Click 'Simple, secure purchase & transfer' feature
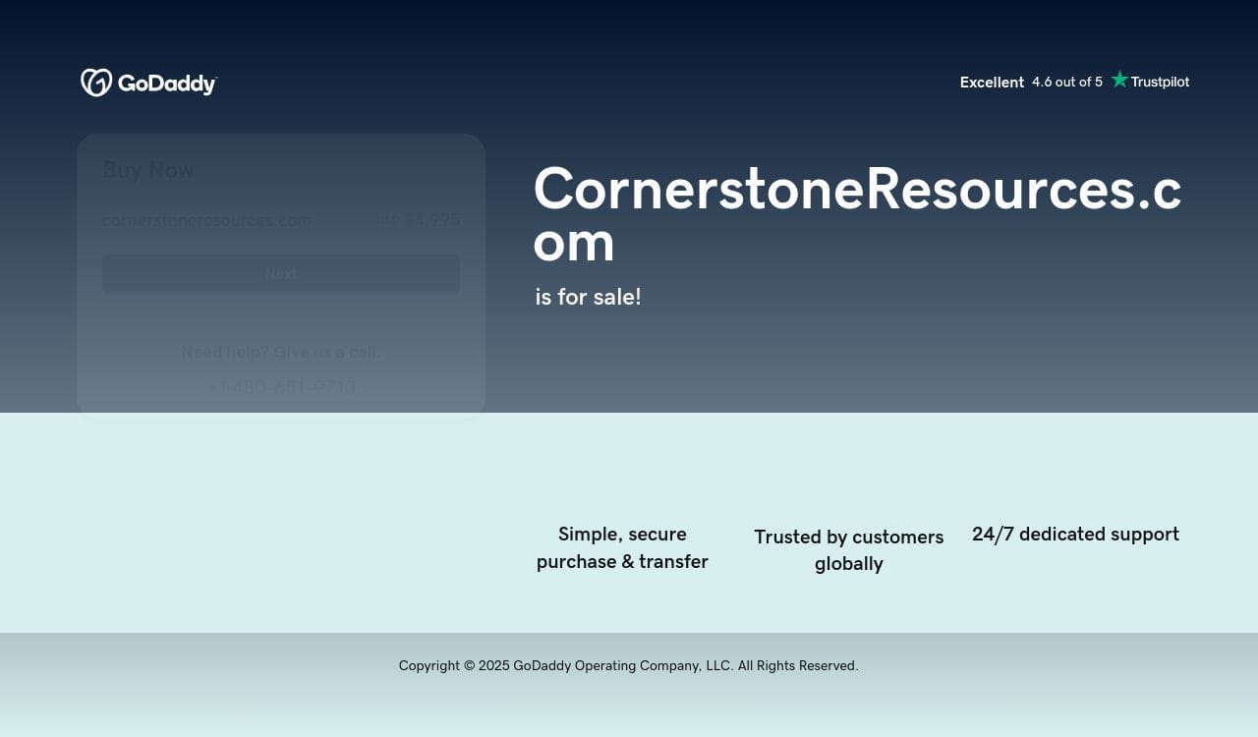This screenshot has height=737, width=1258. pyautogui.click(x=622, y=548)
